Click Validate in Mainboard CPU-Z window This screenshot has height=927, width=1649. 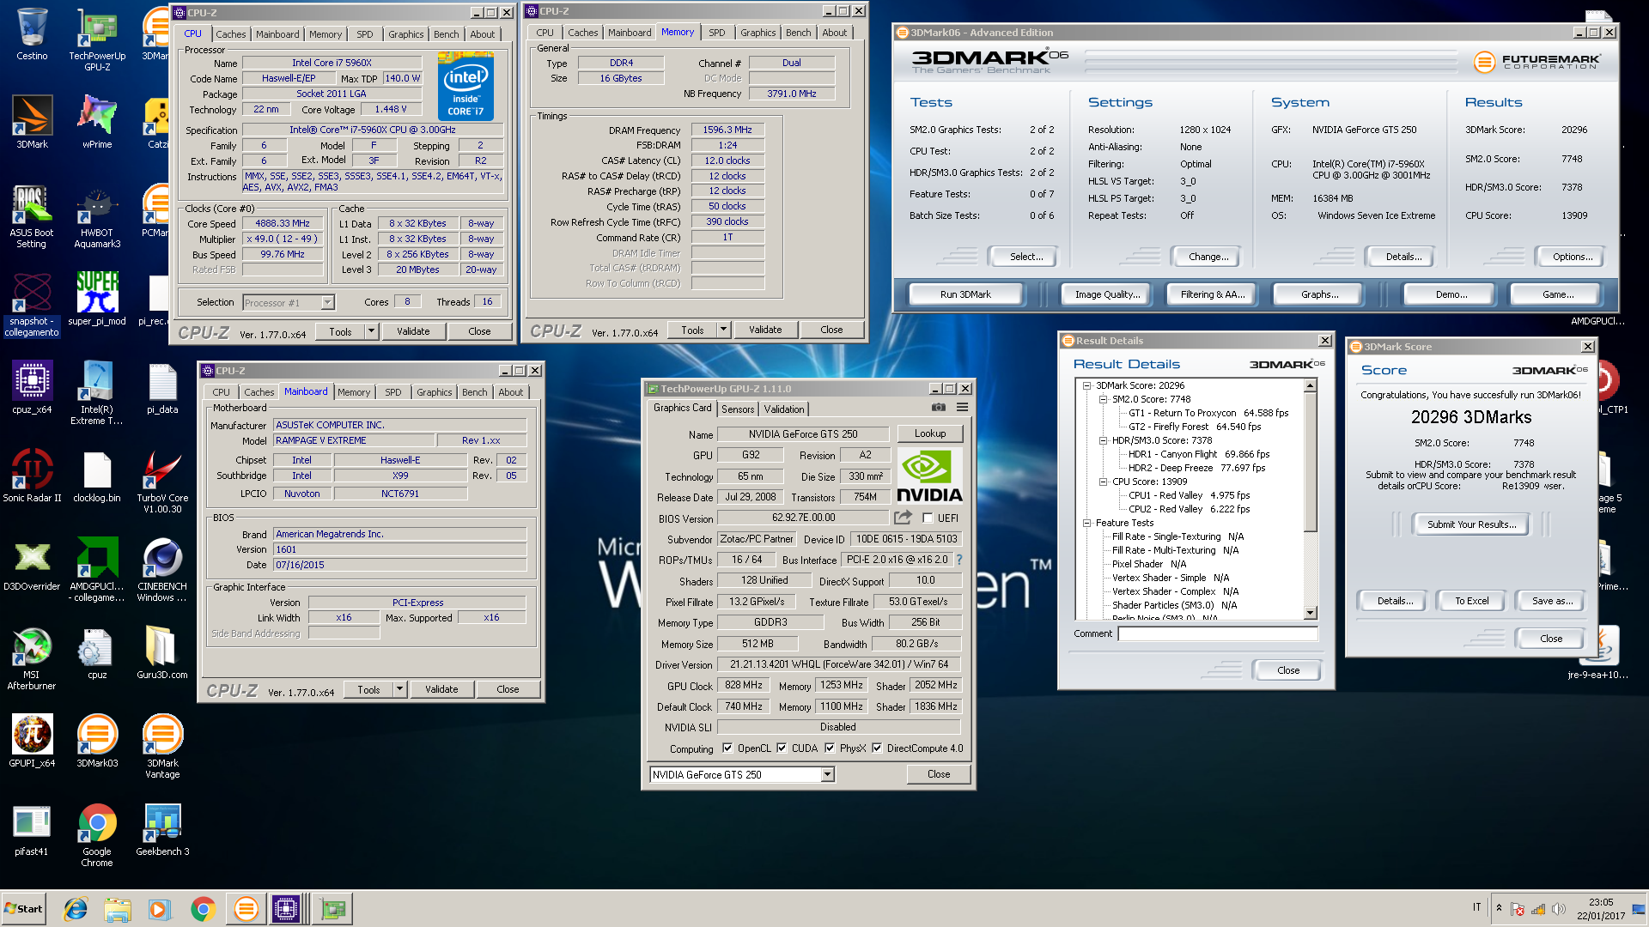click(x=441, y=689)
